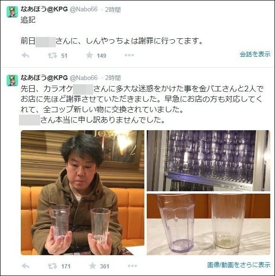Reply to the first tweet (追記)

pyautogui.click(x=26, y=55)
